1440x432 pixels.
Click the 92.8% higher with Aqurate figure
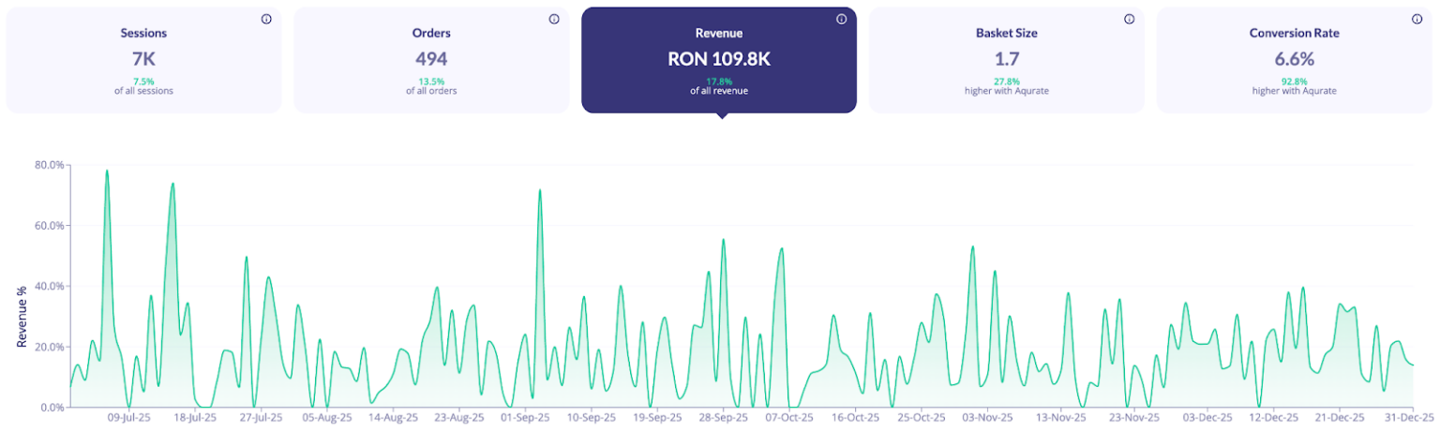(x=1294, y=82)
